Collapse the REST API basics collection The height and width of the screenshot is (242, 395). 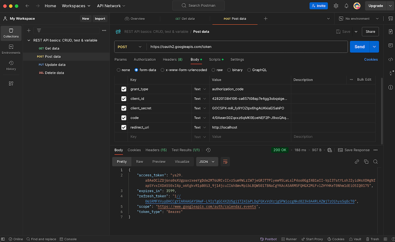(29, 40)
